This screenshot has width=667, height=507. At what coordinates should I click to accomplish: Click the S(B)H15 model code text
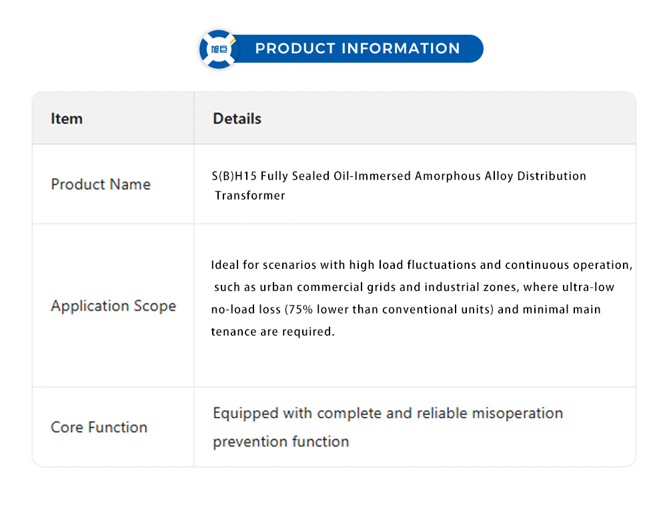(229, 176)
